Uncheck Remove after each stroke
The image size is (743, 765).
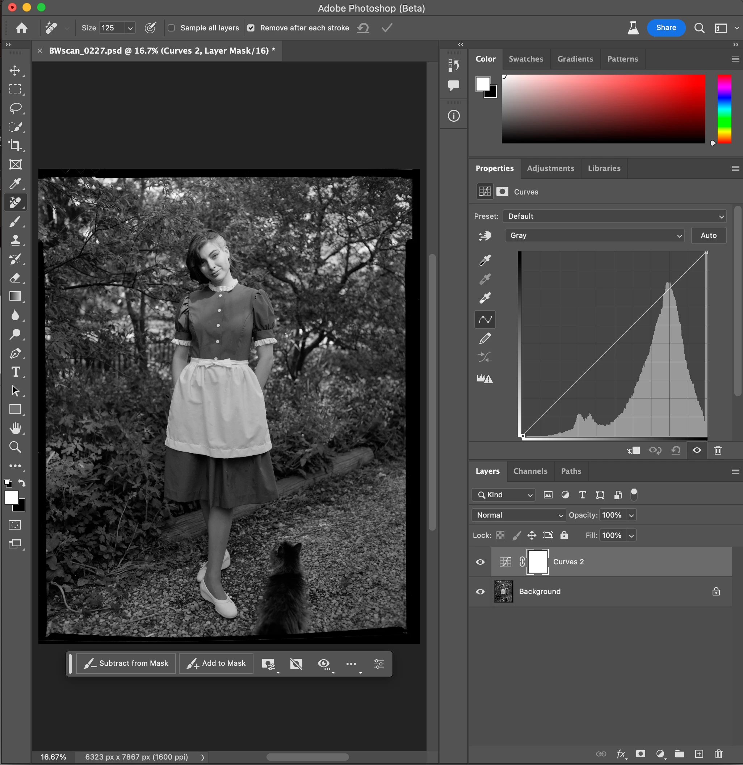coord(251,28)
